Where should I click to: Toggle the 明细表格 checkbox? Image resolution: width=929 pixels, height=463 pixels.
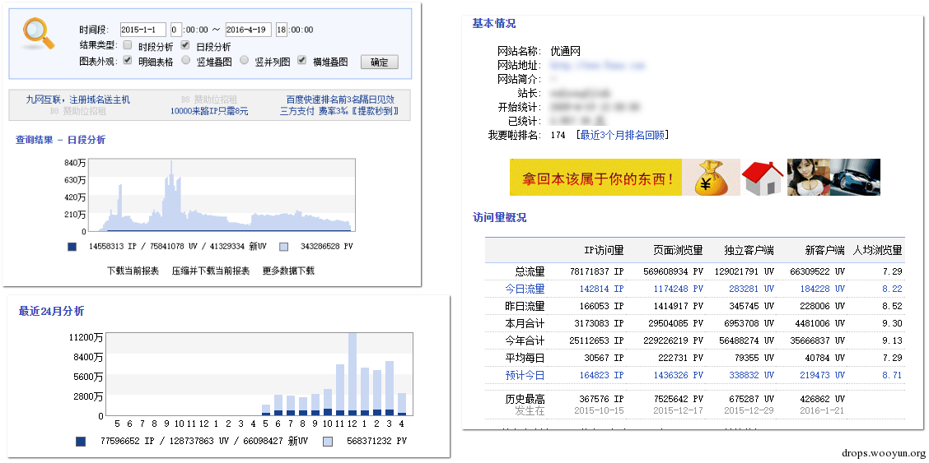pos(127,60)
